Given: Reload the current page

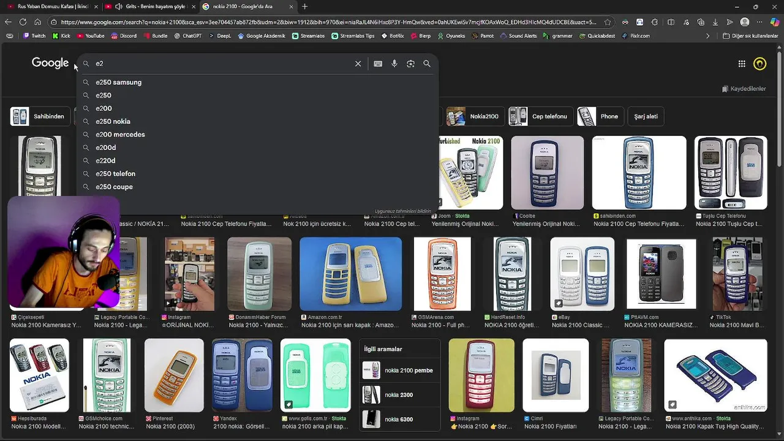Looking at the screenshot, I should 23,22.
